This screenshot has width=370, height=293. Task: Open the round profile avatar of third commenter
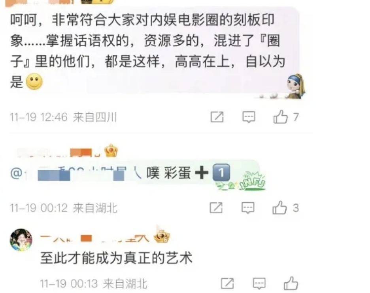pyautogui.click(x=21, y=240)
